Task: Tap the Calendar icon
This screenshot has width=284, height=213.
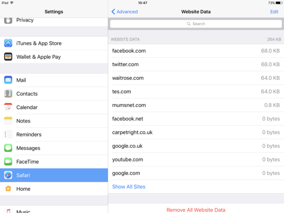Action: pos(8,107)
